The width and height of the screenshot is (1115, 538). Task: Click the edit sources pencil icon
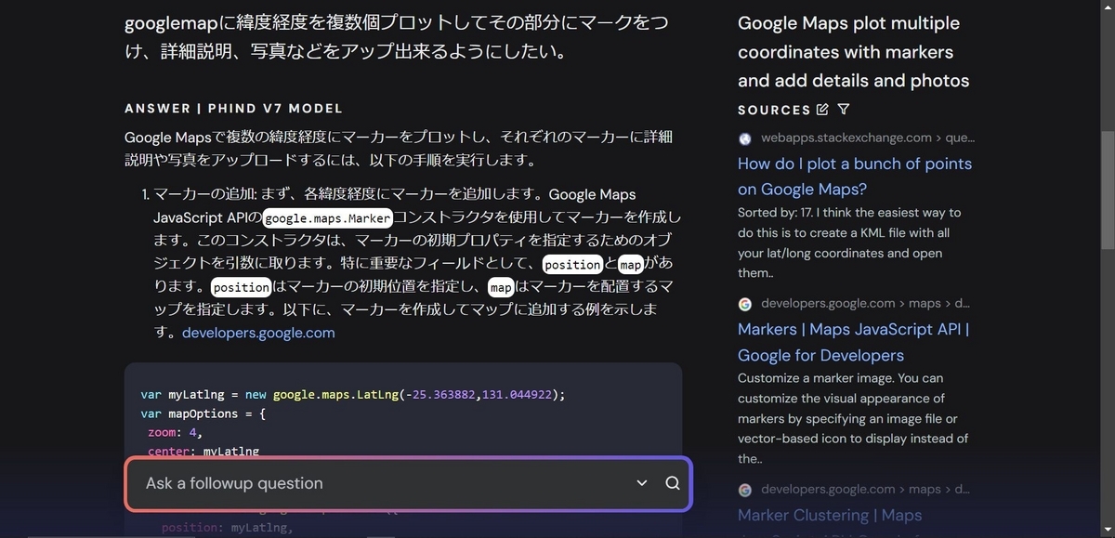pyautogui.click(x=821, y=110)
